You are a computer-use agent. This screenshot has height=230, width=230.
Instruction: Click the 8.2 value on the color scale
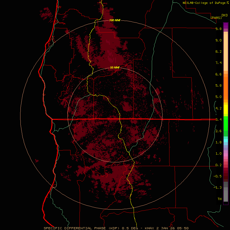click(x=218, y=51)
